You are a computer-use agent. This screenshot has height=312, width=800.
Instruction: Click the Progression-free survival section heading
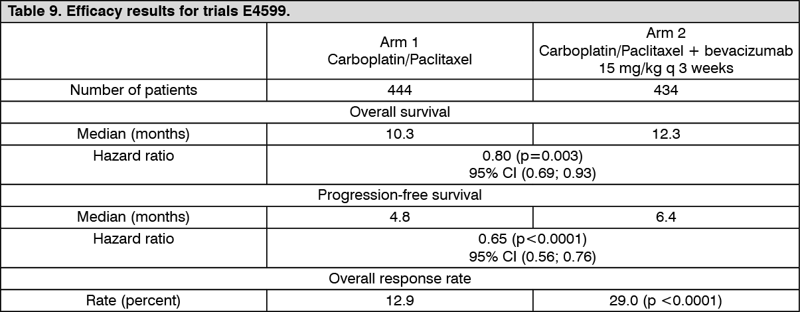click(400, 195)
